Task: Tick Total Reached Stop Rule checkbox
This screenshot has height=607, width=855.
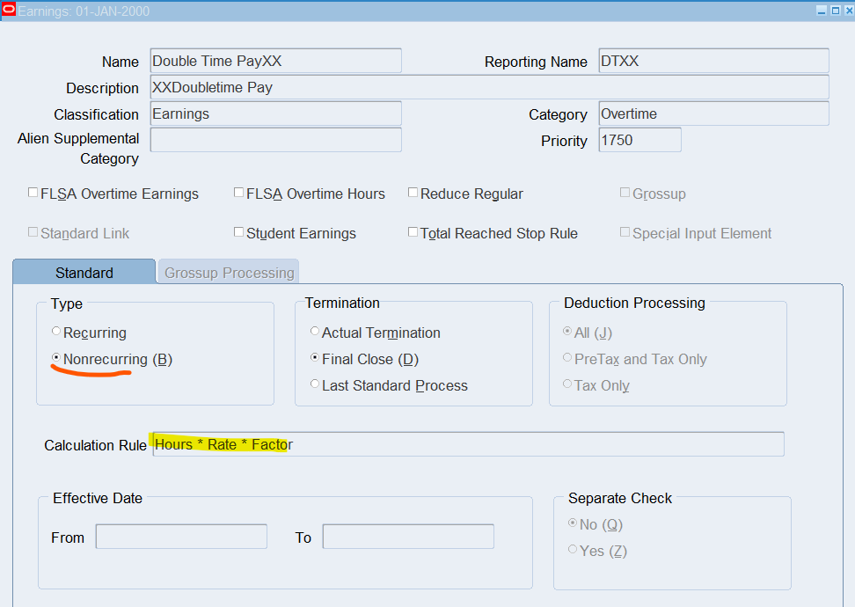Action: tap(413, 232)
